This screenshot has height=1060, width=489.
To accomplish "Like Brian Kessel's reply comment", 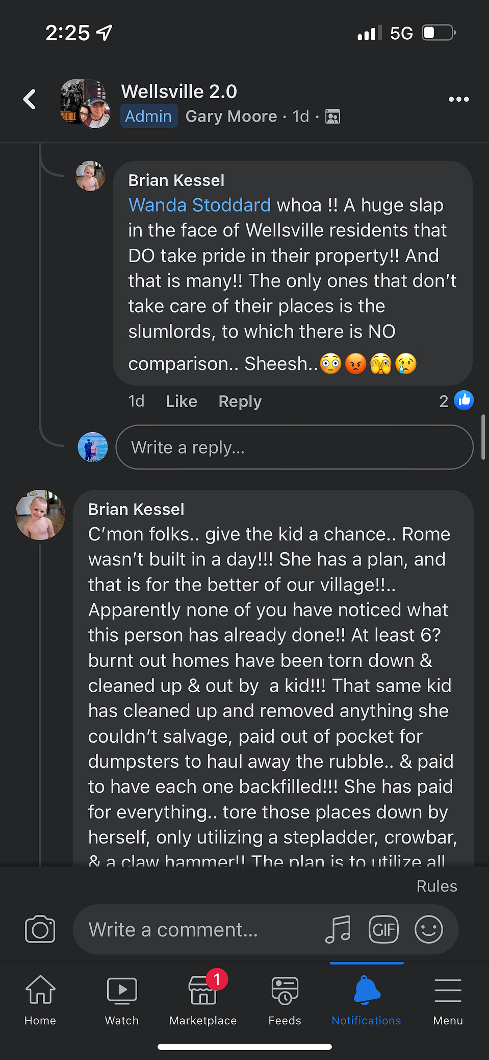I will point(182,402).
